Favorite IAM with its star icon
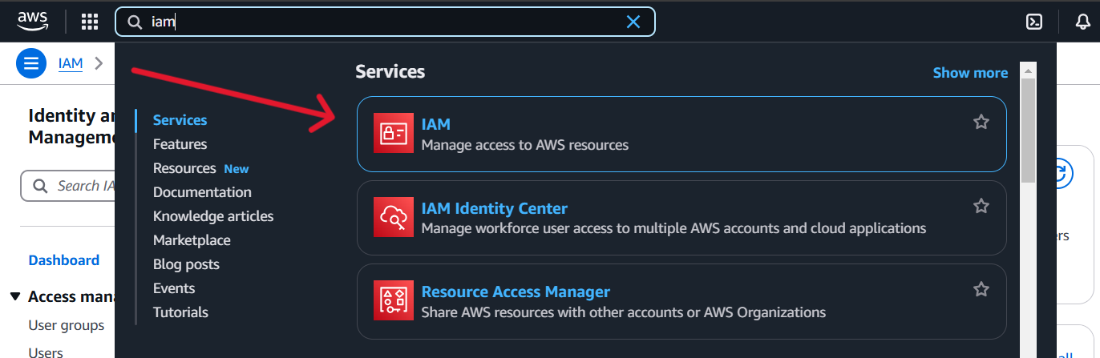Screen dimensions: 1100x358 (x=981, y=122)
